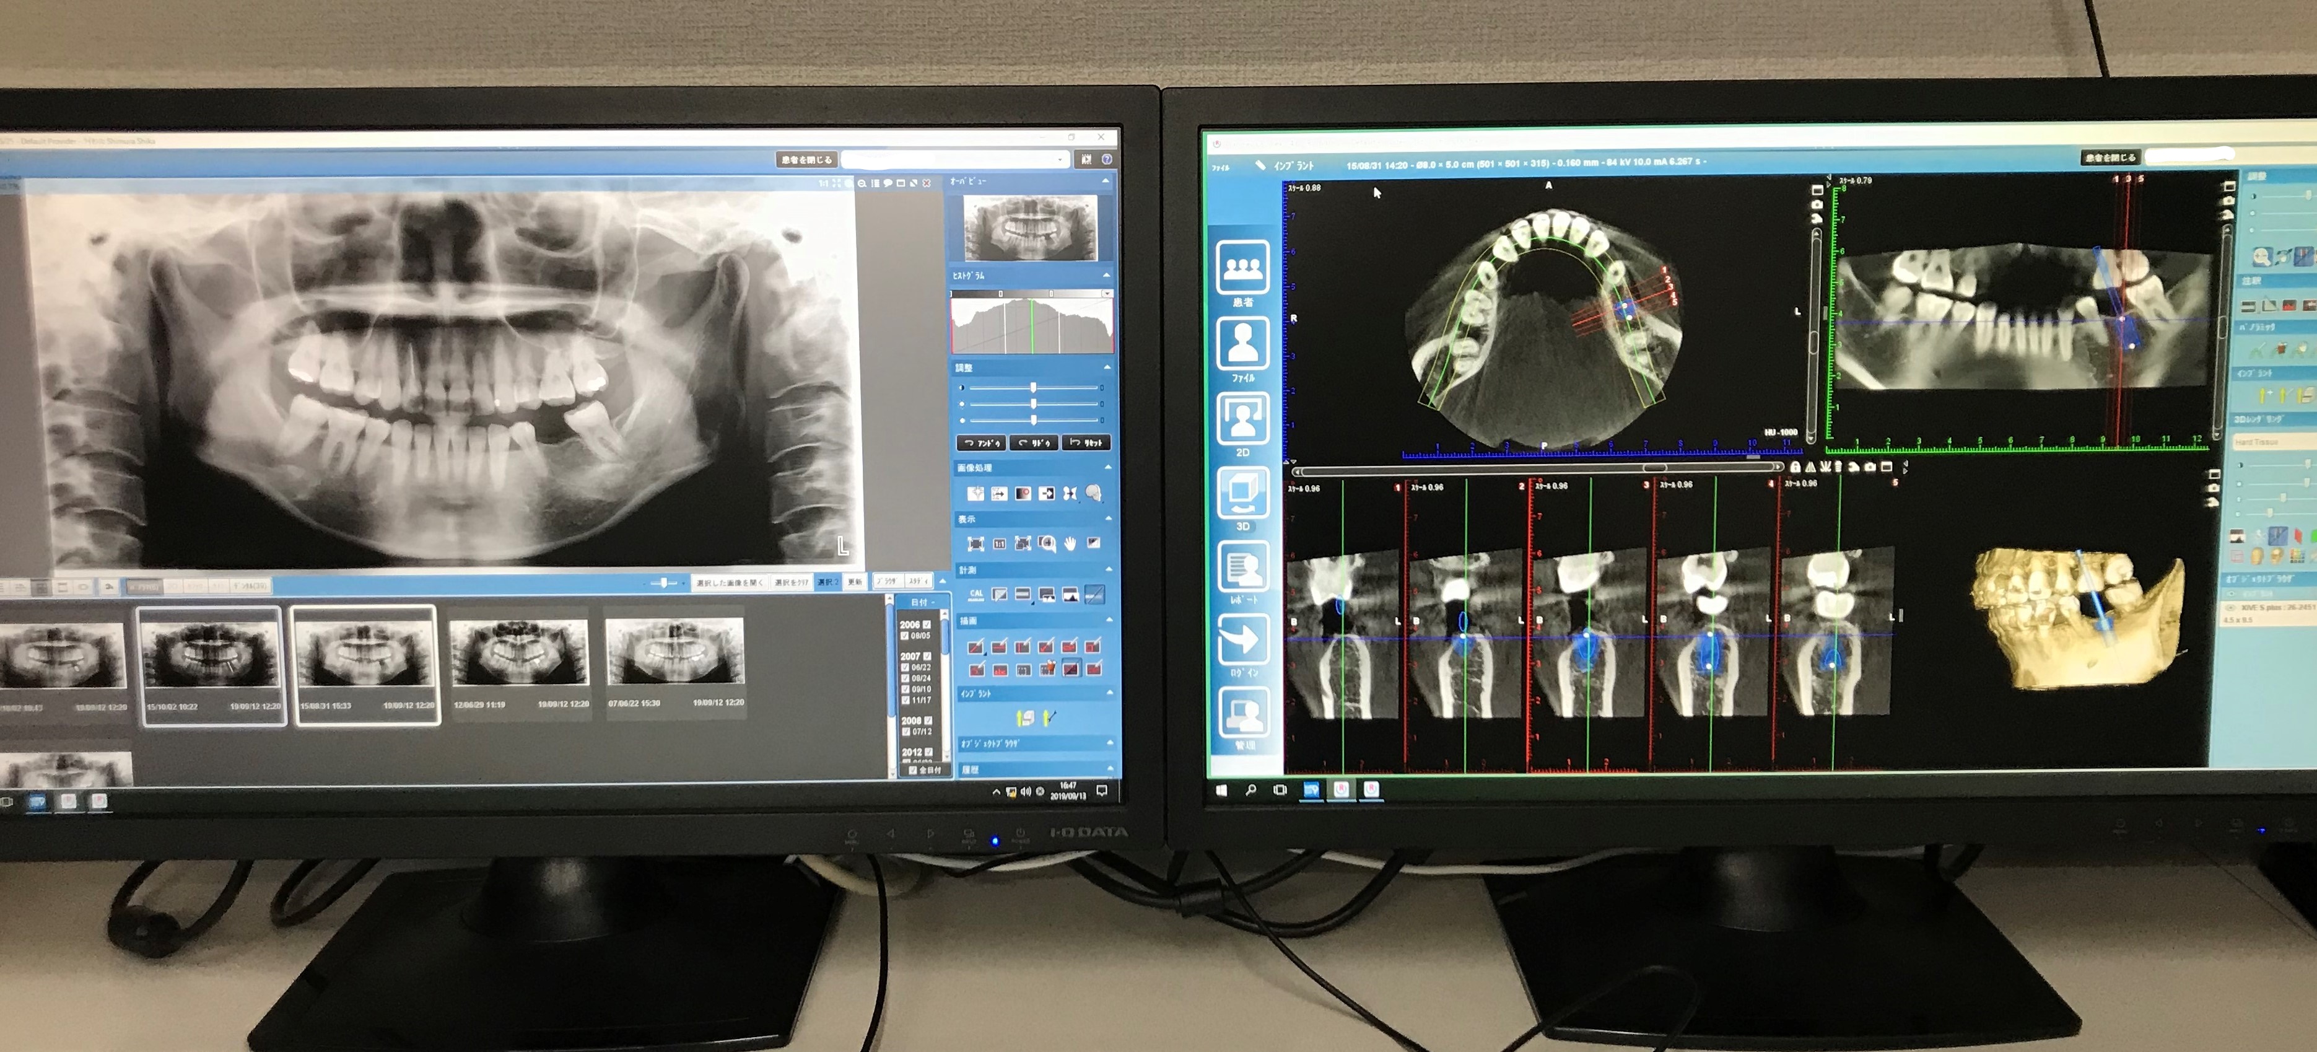Click the taskbar search icon
Viewport: 2317px width, 1052px height.
(x=1250, y=790)
